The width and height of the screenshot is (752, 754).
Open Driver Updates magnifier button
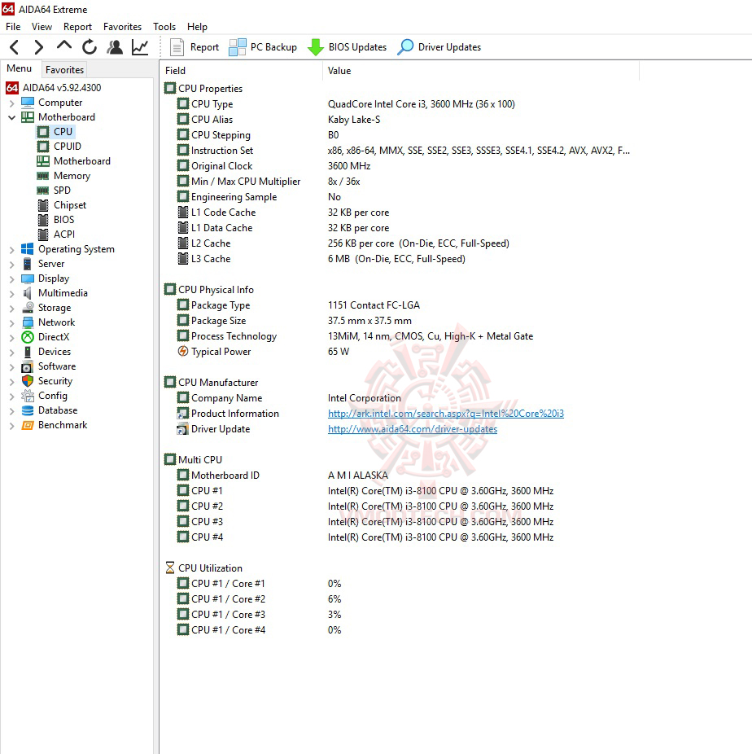[439, 47]
